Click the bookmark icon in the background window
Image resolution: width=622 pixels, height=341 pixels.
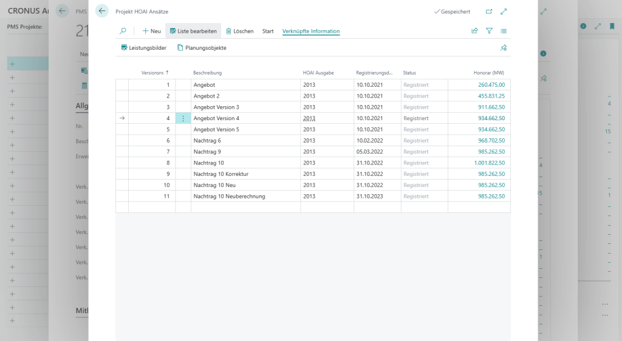[612, 26]
